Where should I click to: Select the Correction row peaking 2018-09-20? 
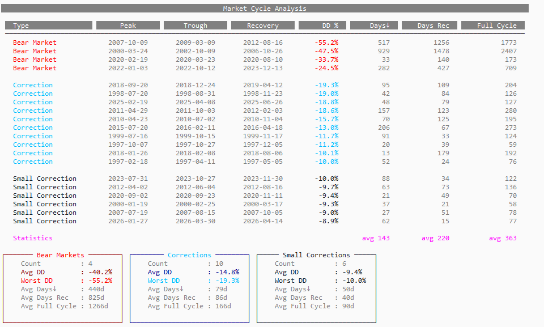[265, 85]
